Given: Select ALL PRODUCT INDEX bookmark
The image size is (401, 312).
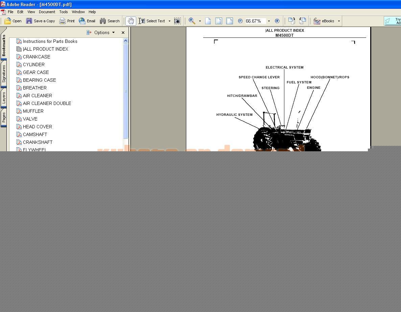Looking at the screenshot, I should click(42, 49).
